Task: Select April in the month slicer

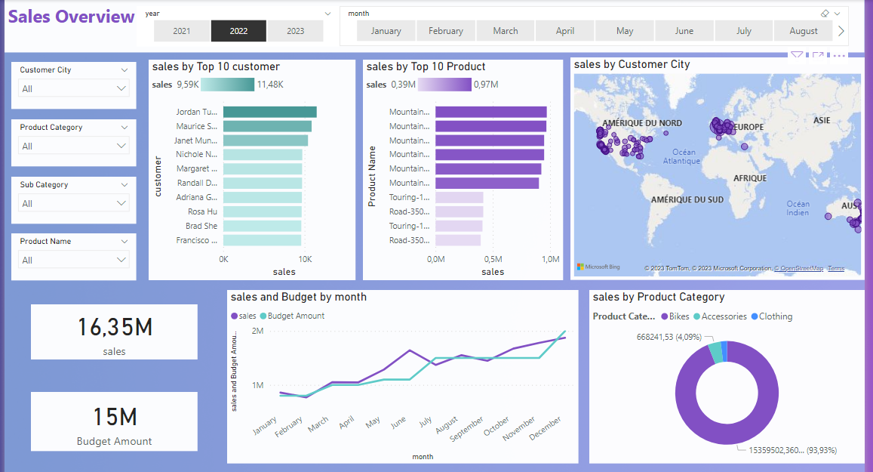Action: coord(564,31)
